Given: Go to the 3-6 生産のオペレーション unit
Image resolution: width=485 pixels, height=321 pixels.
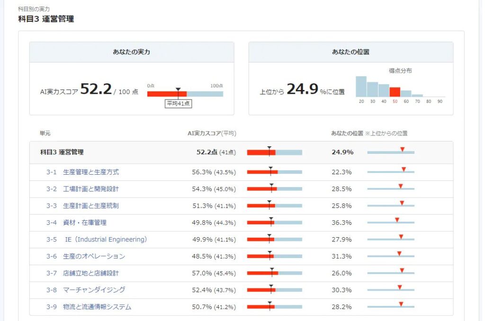Looking at the screenshot, I should tap(93, 256).
